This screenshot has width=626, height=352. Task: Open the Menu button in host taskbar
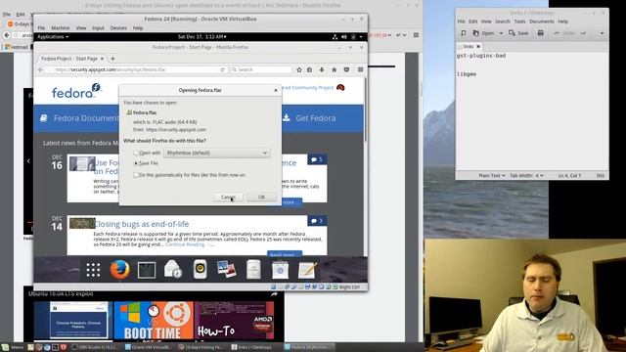pos(13,347)
